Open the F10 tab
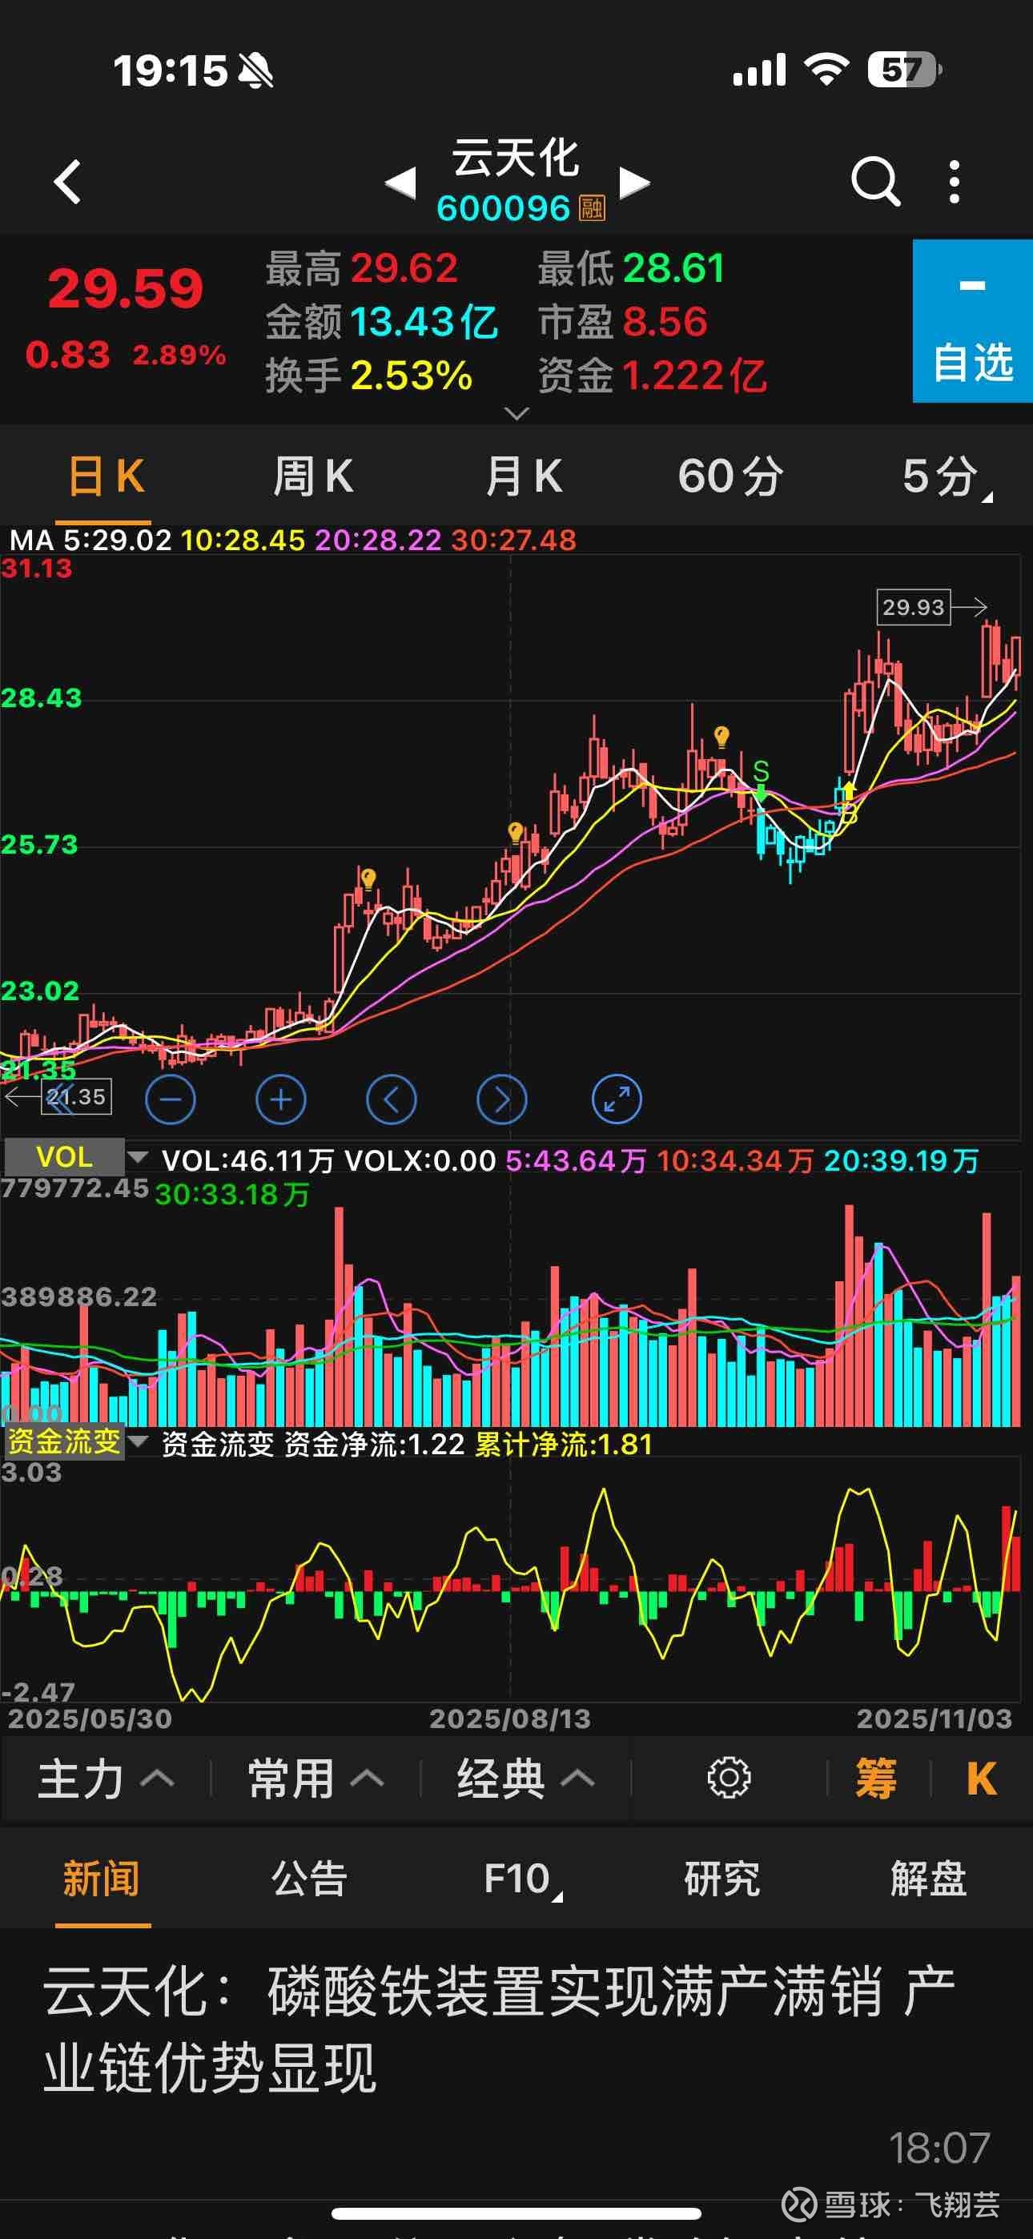 522,1880
